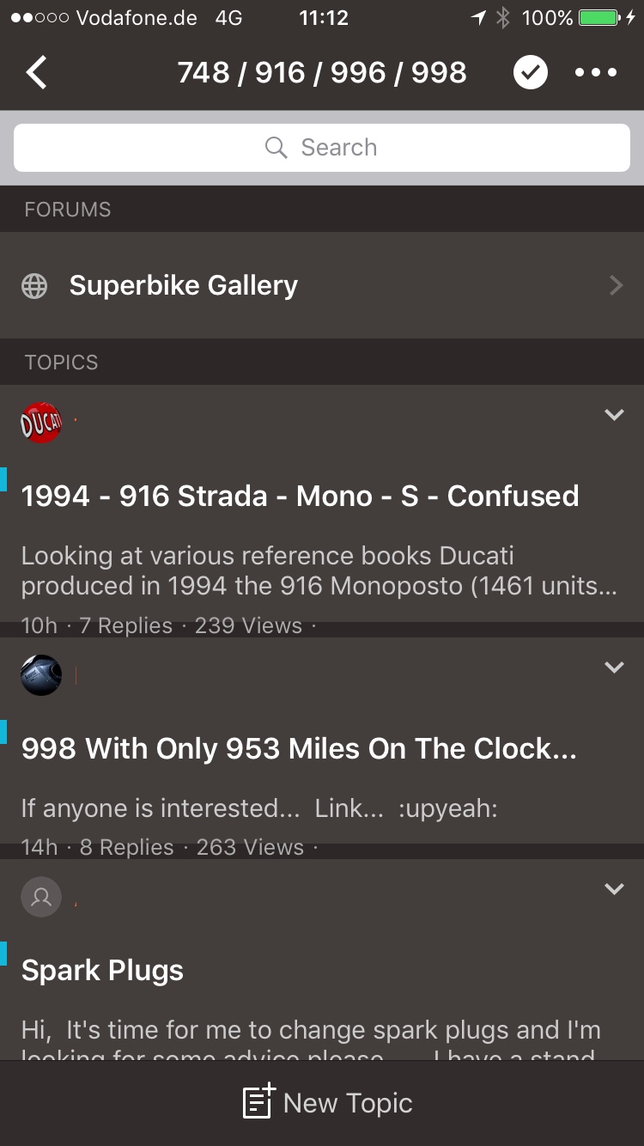Screen dimensions: 644x1146
Task: Tap the back arrow icon
Action: coord(36,73)
